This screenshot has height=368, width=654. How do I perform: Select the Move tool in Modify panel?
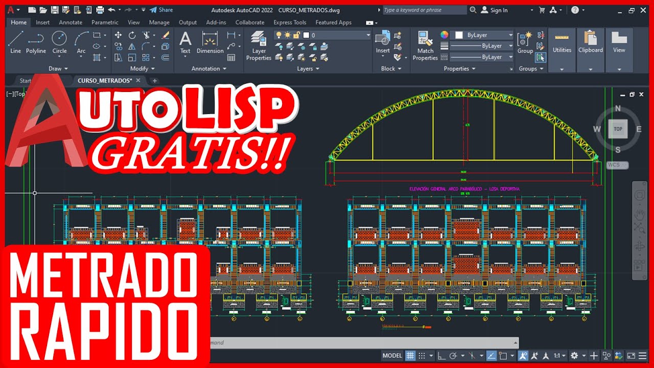[118, 35]
